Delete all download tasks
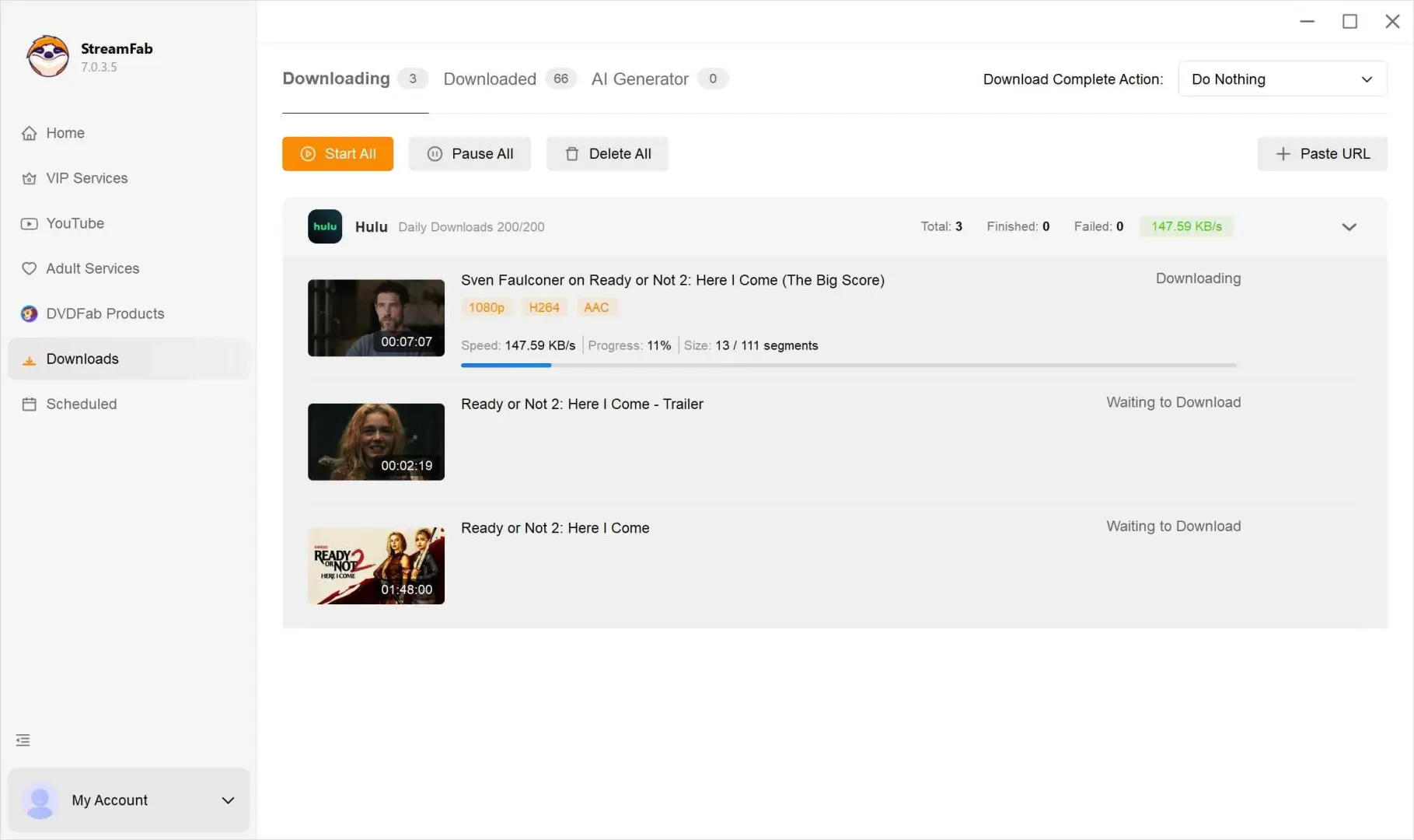Image resolution: width=1414 pixels, height=840 pixels. click(607, 154)
